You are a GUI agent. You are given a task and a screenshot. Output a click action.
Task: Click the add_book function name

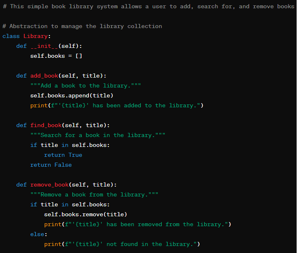44,76
